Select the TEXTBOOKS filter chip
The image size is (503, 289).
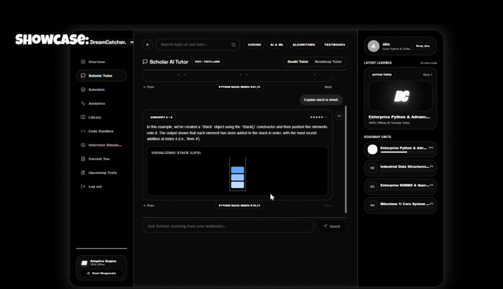[335, 45]
